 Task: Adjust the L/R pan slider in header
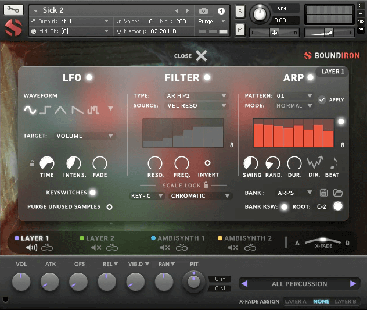tap(274, 33)
